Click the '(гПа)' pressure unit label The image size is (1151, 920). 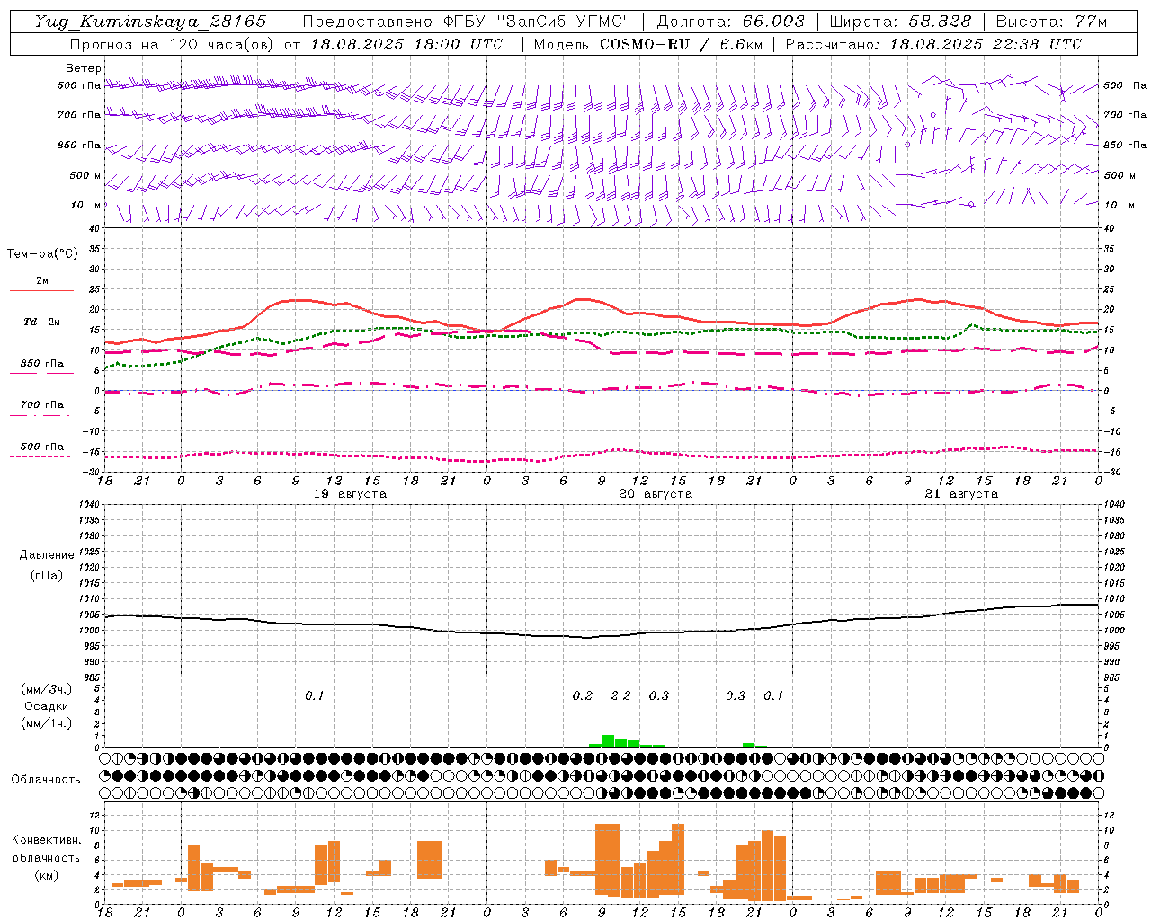click(47, 575)
